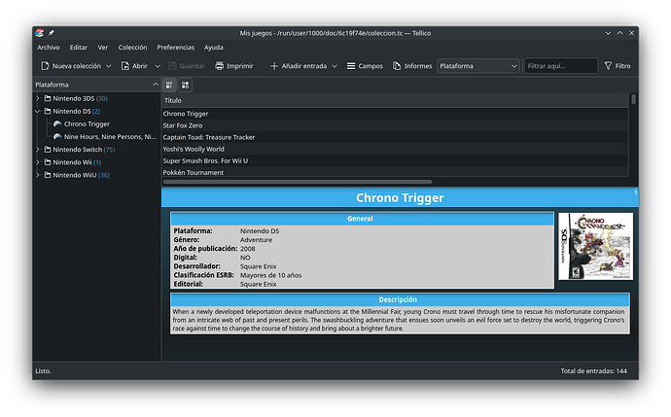Click the Filtro funnel icon
The image size is (671, 417).
pos(608,66)
